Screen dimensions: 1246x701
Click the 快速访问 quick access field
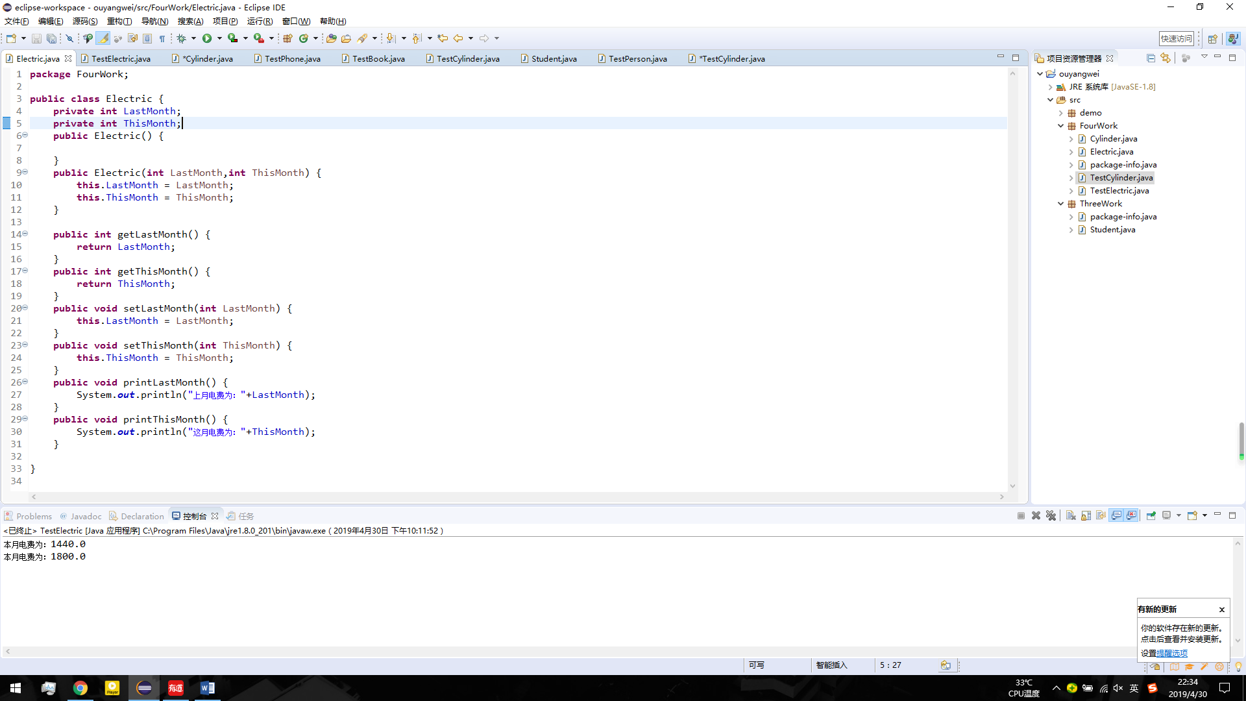pos(1176,38)
